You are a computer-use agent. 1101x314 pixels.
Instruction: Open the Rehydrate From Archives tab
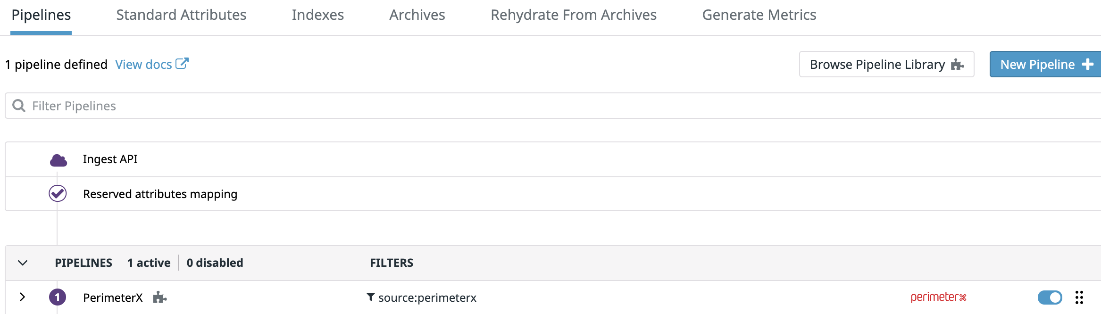pyautogui.click(x=574, y=15)
